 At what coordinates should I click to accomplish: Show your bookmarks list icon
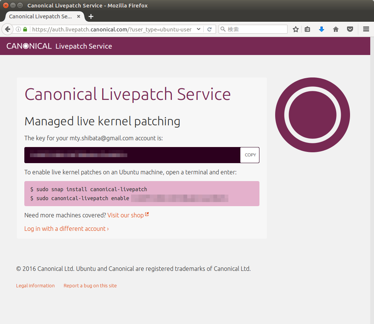coord(307,29)
